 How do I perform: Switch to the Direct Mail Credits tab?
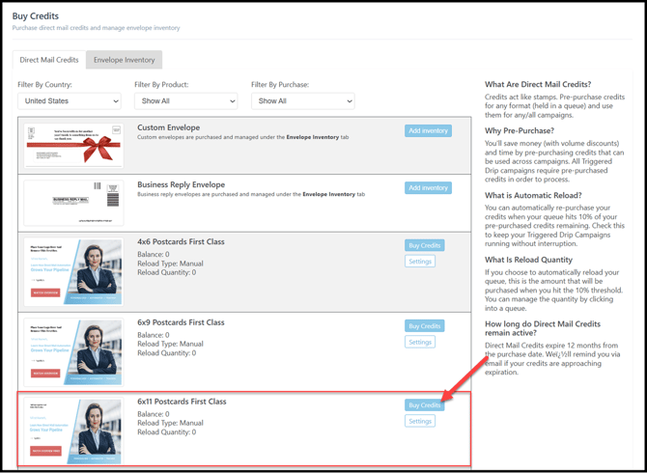49,60
